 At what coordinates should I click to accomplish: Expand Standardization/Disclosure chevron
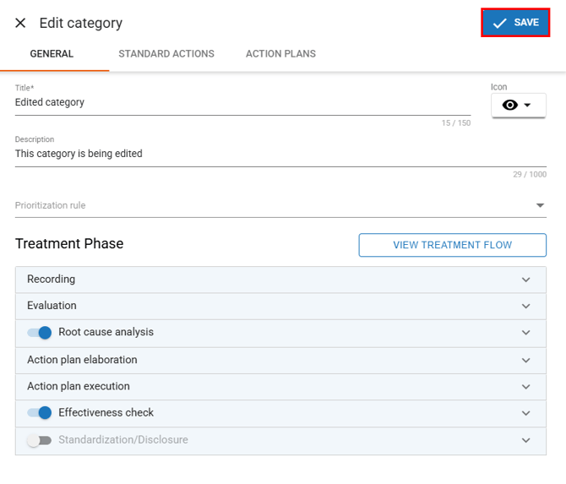(525, 440)
